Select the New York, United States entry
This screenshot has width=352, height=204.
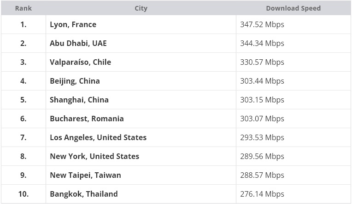tap(94, 156)
